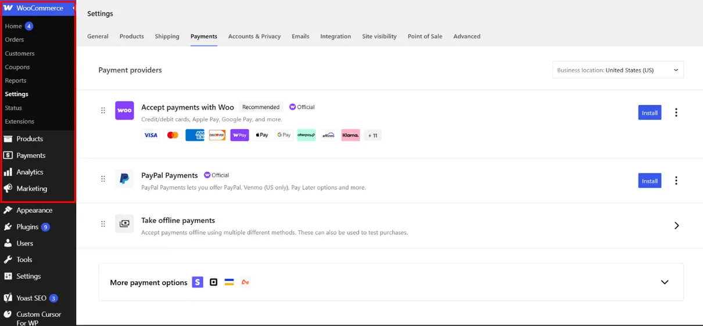Click the Apple Pay logo
The image size is (703, 326).
261,135
